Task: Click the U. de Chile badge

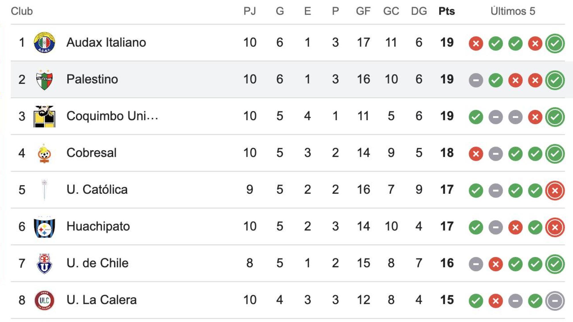Action: pyautogui.click(x=44, y=263)
